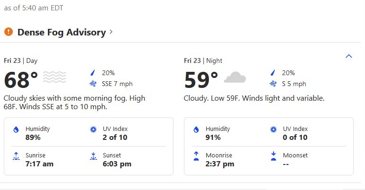This screenshot has width=365, height=190.
Task: Expand the Dense Fog Advisory chevron arrow
Action: tap(111, 32)
